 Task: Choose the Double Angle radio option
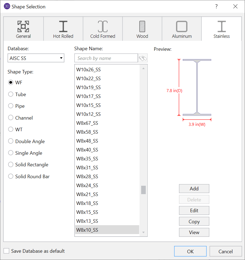[x=11, y=141]
